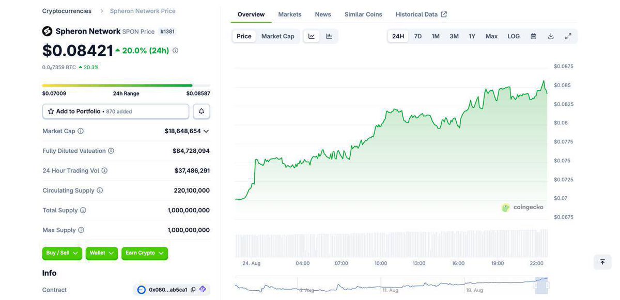Open the Earn Crypto dropdown

[x=145, y=253]
